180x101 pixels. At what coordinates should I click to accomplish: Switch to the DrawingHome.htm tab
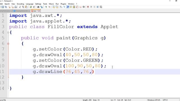[22, 11]
